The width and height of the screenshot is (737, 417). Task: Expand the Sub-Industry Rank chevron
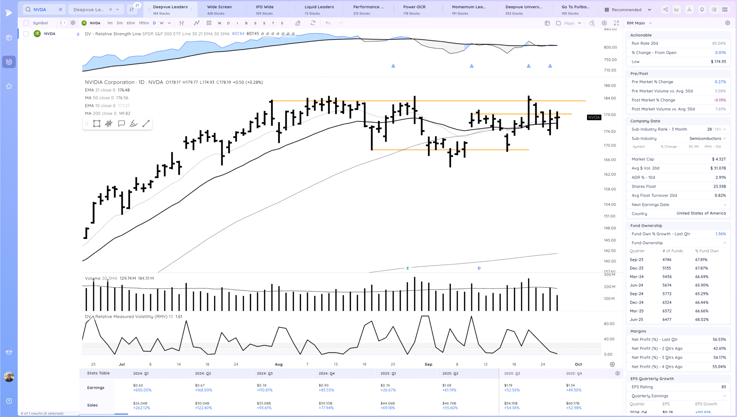point(724,129)
